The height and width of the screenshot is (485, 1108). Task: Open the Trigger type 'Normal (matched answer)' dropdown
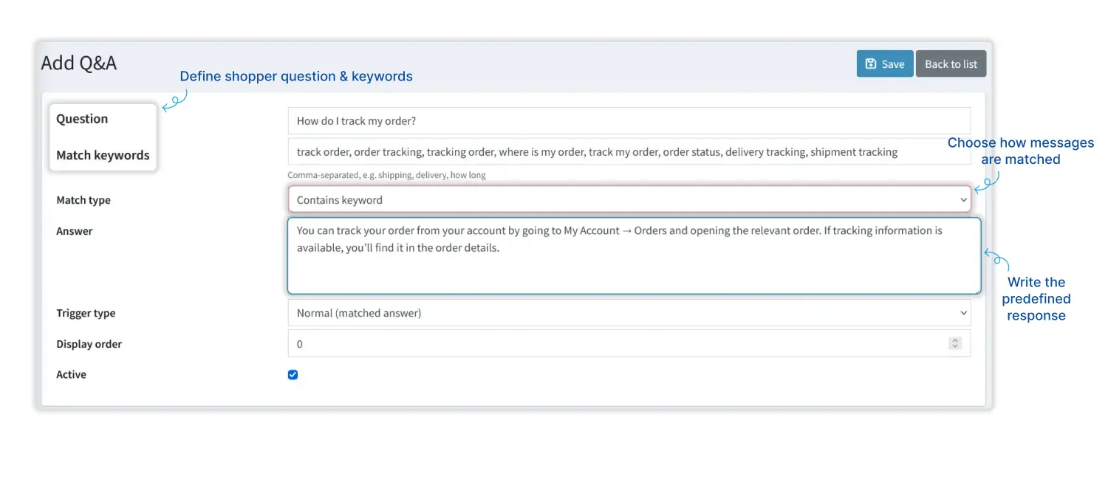pos(629,312)
